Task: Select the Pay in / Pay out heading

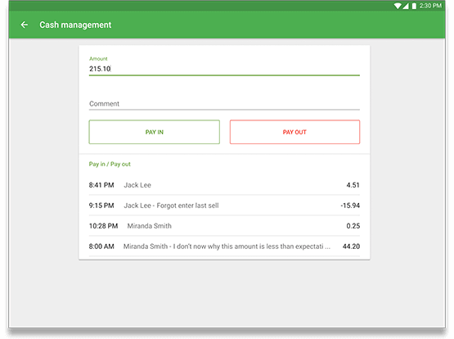Action: [110, 165]
